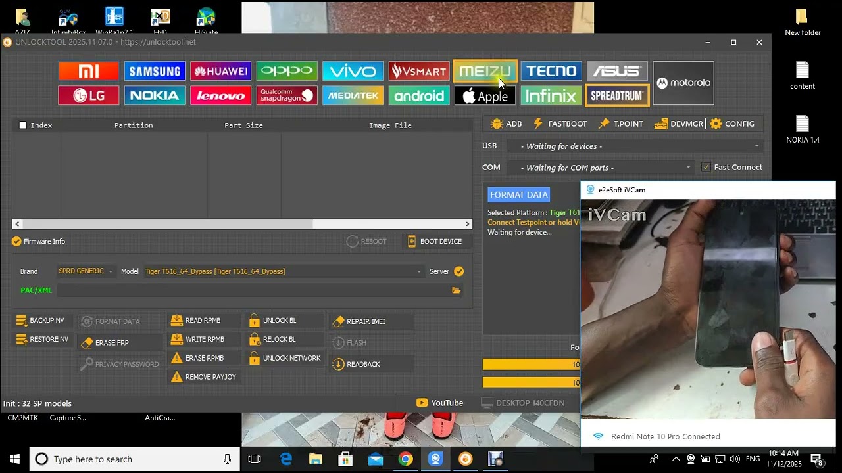
Task: Choose the Android brand icon
Action: [419, 95]
